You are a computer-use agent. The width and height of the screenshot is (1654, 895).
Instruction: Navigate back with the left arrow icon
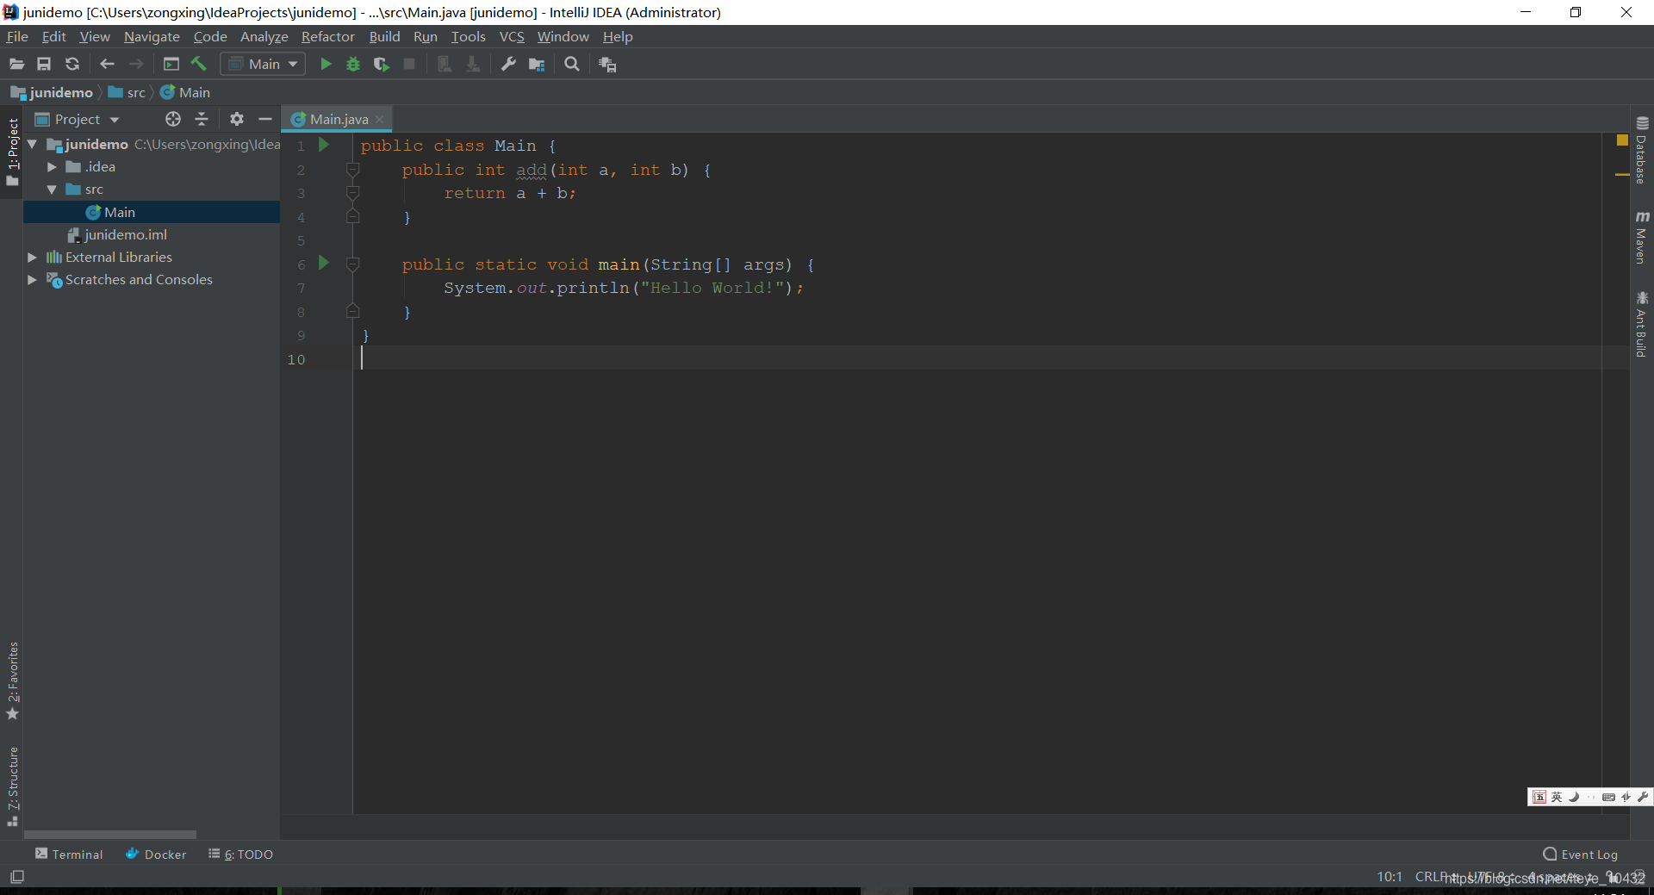(x=107, y=65)
